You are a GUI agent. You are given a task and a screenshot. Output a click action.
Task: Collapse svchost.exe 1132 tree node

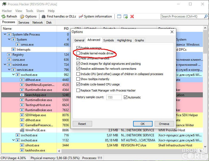click(14, 140)
